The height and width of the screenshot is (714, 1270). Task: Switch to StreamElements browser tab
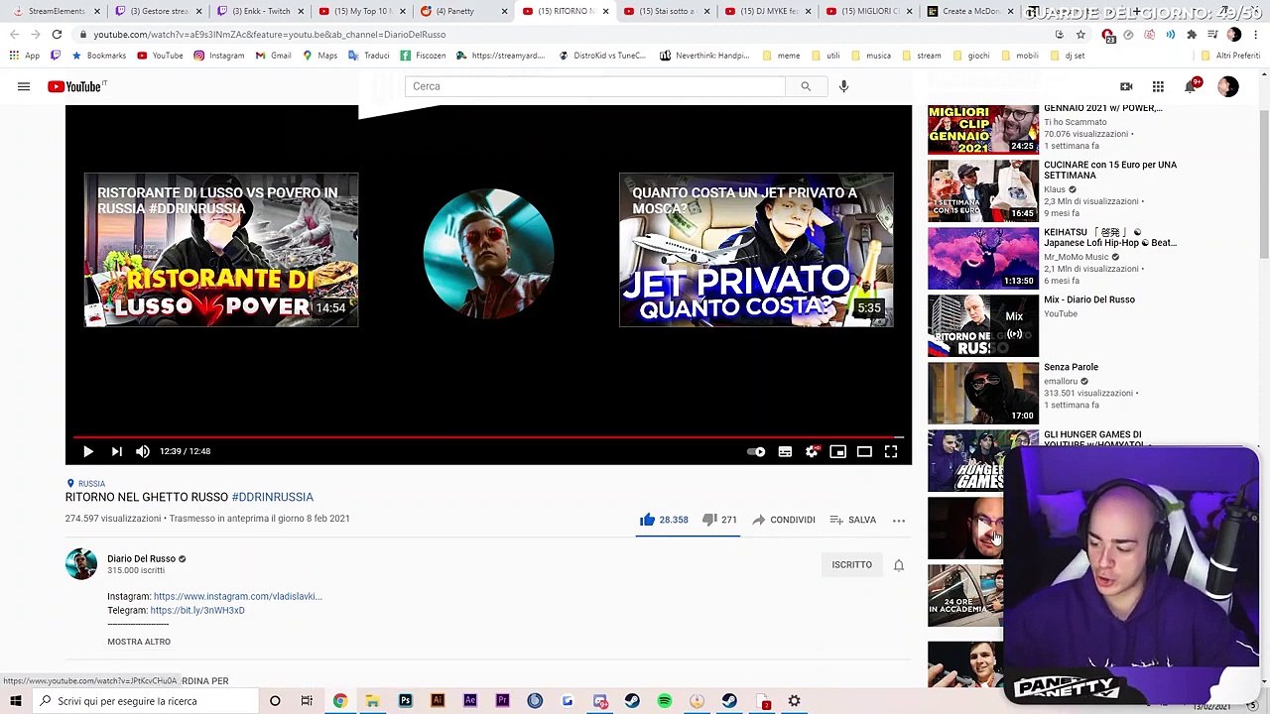point(56,11)
